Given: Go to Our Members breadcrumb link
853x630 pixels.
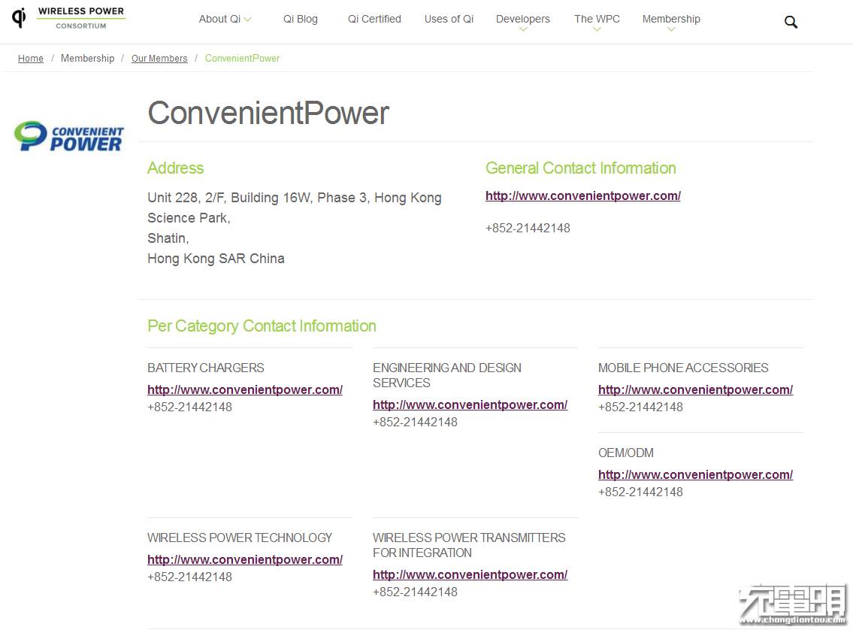Looking at the screenshot, I should click(x=159, y=58).
